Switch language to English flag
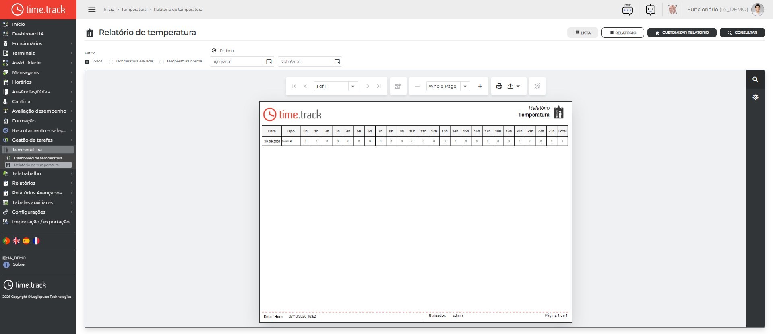 coord(16,241)
